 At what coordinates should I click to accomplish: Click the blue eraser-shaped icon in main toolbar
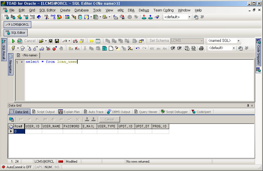(39, 17)
